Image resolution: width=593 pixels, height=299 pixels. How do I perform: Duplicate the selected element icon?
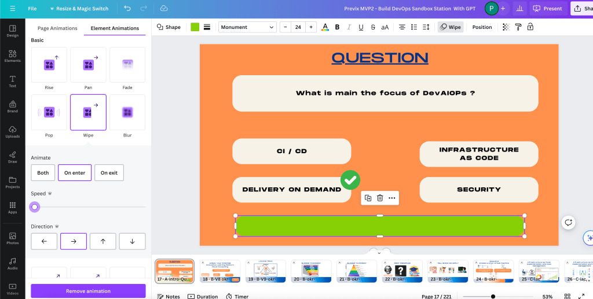(x=368, y=198)
